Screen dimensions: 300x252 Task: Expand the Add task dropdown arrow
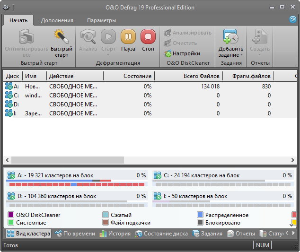click(241, 55)
